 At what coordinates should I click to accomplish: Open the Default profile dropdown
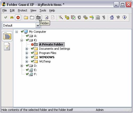click(x=38, y=26)
